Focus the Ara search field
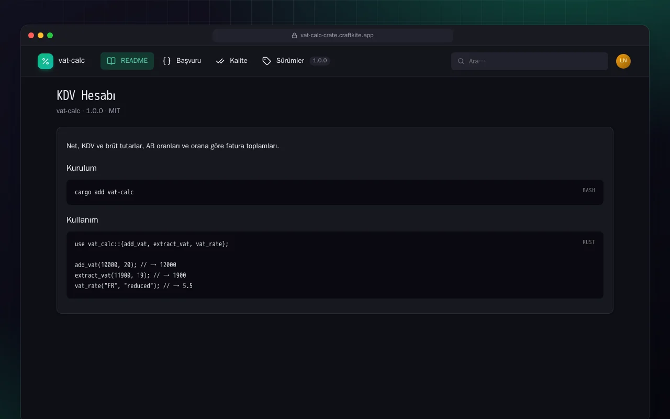 [530, 61]
